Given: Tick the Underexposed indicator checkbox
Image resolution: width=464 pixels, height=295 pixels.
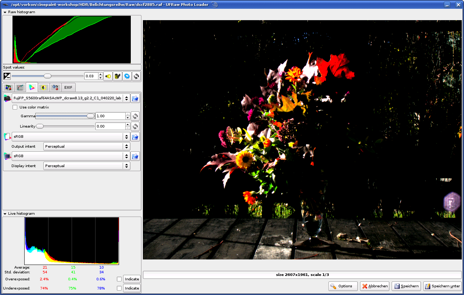Looking at the screenshot, I should click(119, 288).
